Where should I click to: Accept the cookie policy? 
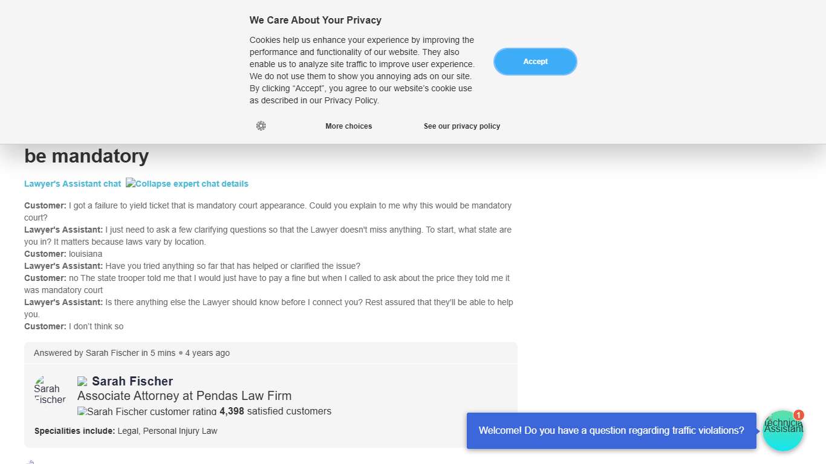coord(535,62)
